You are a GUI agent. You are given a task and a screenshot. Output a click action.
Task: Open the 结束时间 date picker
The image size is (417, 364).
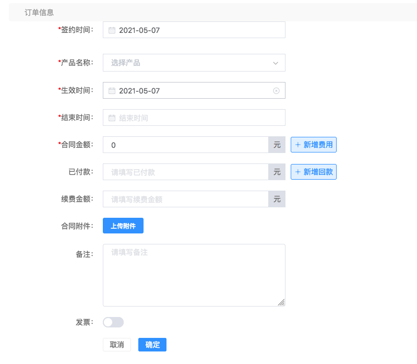point(194,118)
